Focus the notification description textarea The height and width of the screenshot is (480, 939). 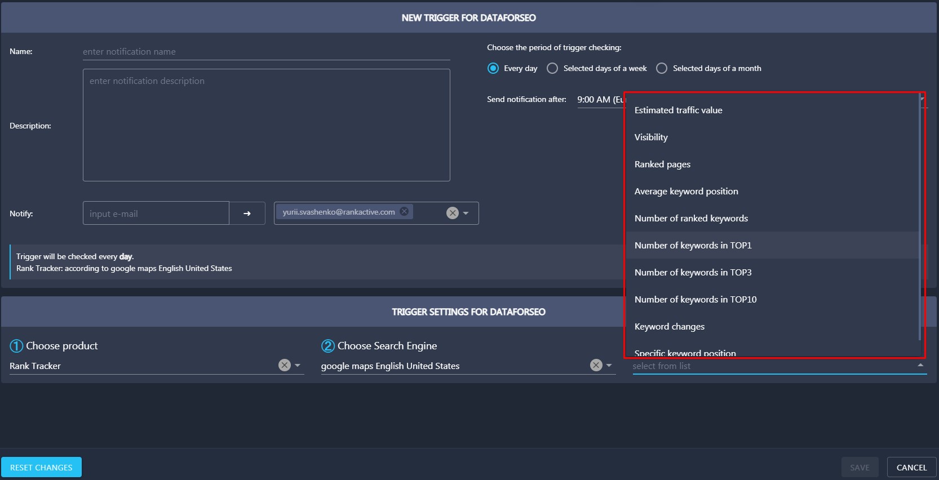point(266,125)
